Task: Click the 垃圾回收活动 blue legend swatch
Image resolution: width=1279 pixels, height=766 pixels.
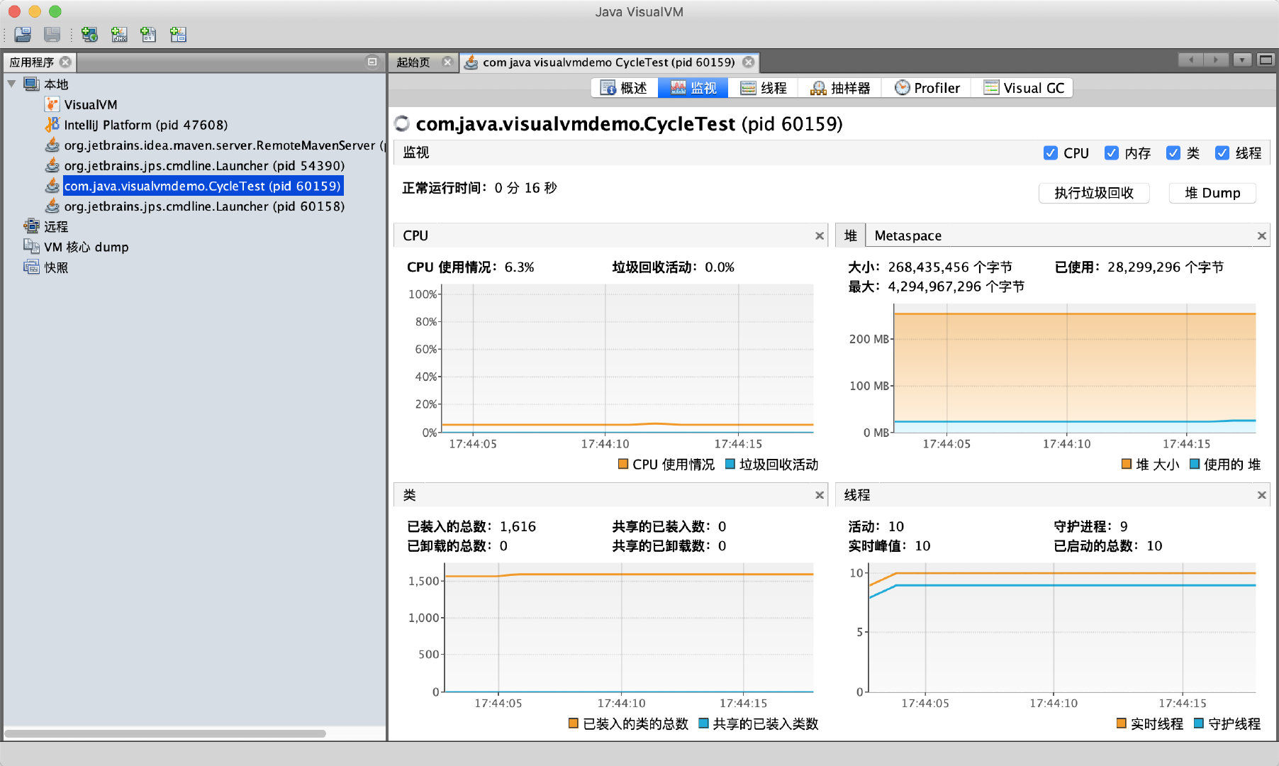Action: click(730, 464)
